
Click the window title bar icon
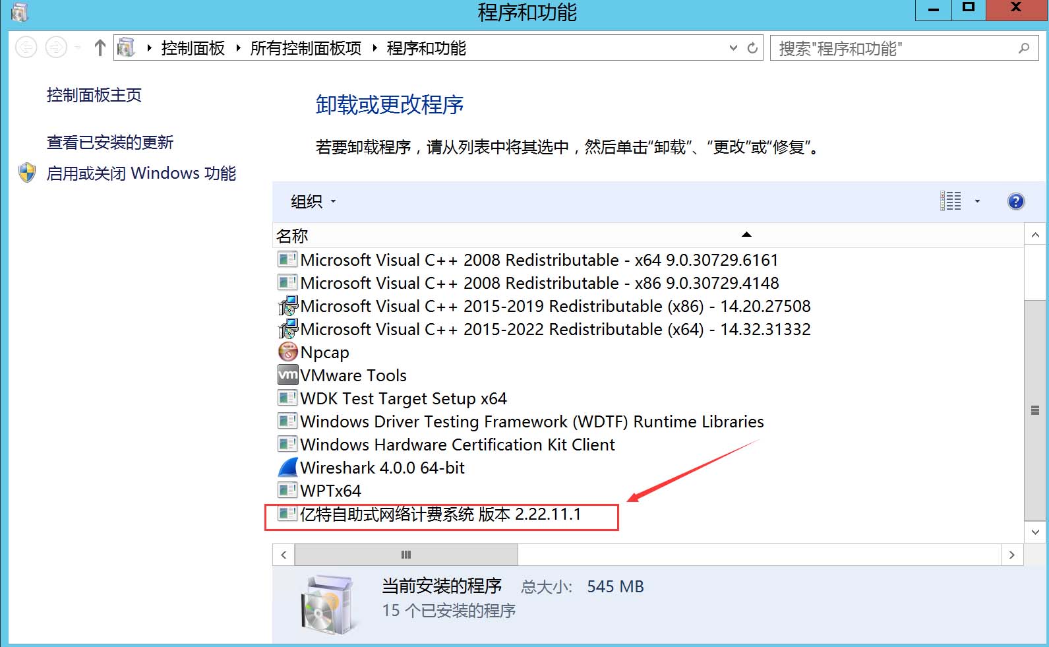pyautogui.click(x=20, y=11)
